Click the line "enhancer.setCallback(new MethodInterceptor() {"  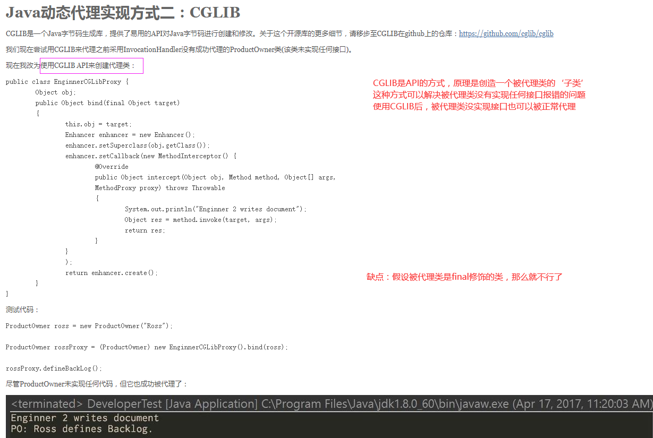[151, 156]
